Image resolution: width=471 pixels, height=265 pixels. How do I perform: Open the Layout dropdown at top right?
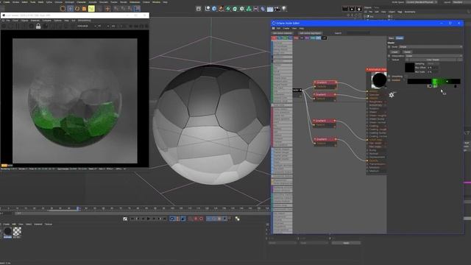[461, 2]
